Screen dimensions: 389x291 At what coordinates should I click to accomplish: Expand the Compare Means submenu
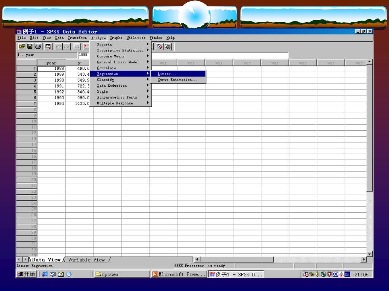pyautogui.click(x=120, y=56)
